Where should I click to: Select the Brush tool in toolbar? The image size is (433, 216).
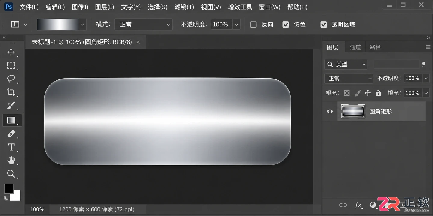[11, 106]
